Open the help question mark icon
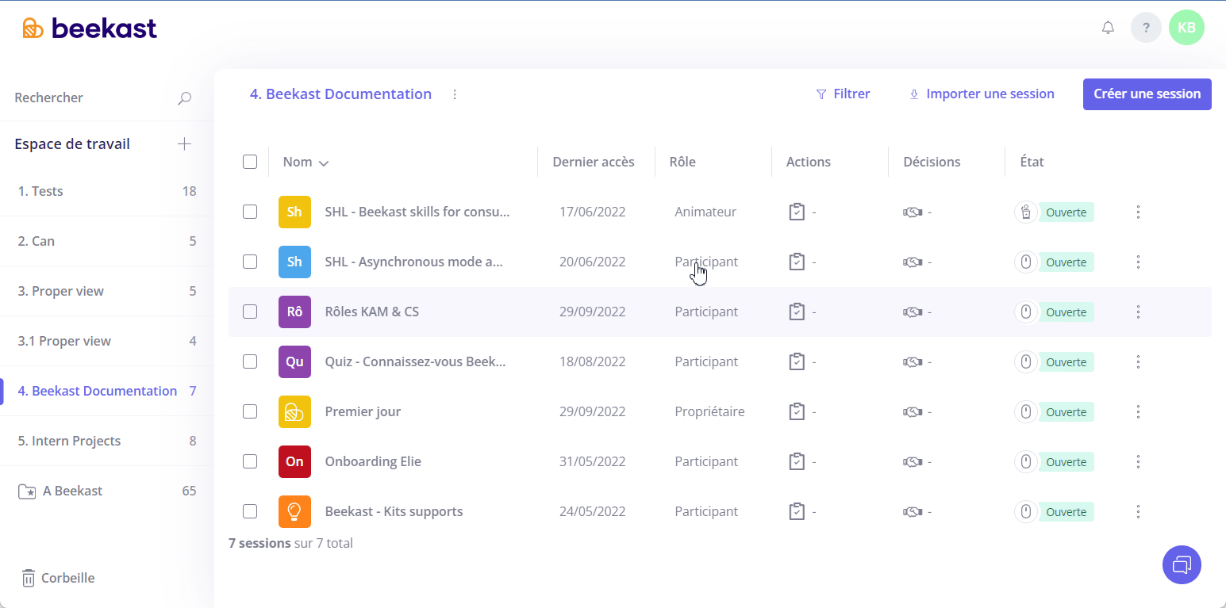Screen dimensions: 1226x608 [x=1146, y=28]
